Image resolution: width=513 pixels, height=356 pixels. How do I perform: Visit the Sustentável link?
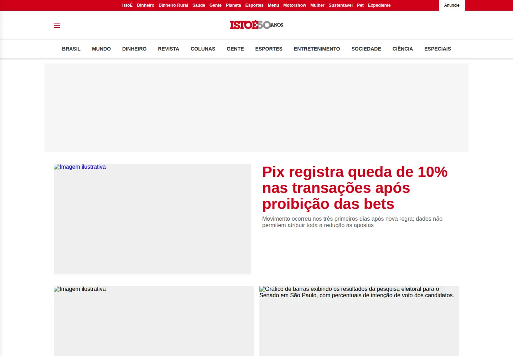(x=341, y=5)
